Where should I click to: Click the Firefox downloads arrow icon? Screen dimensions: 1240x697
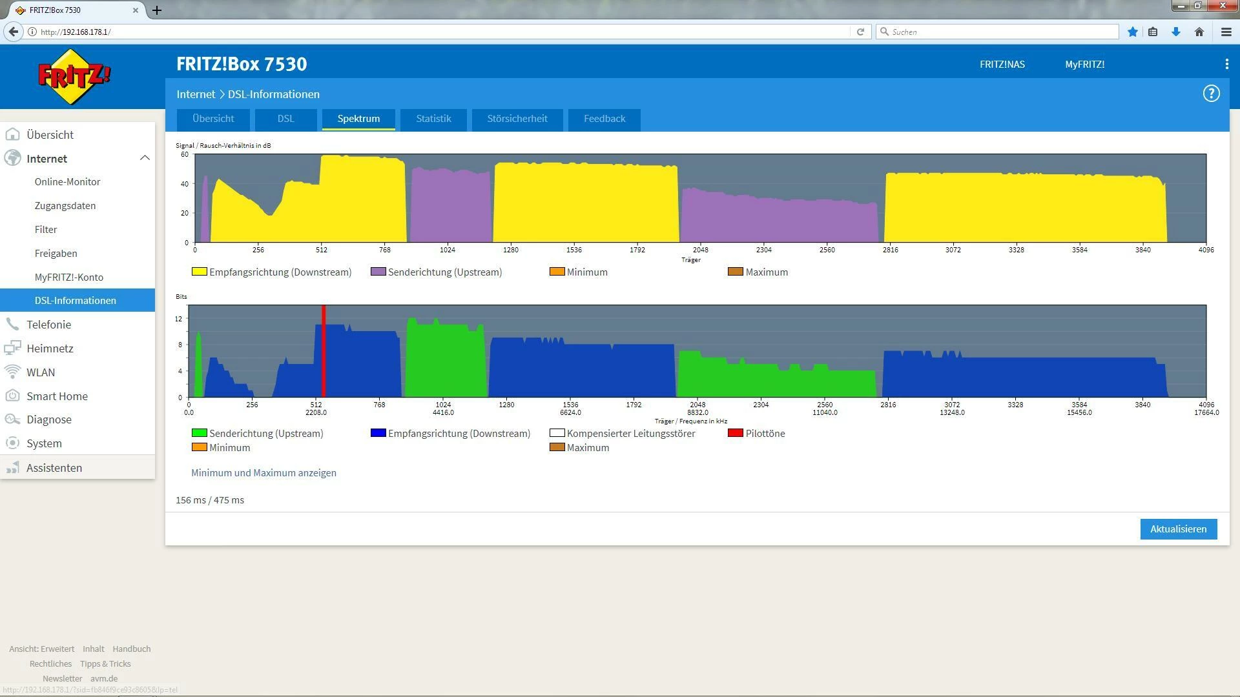(1176, 32)
